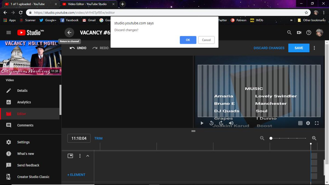Open the Scanner bookmark

(x=28, y=20)
